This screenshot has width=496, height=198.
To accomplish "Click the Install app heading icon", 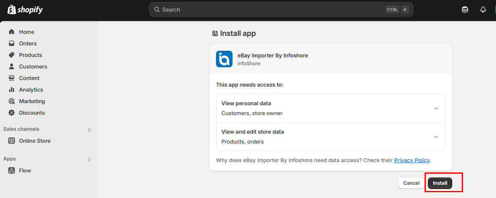I will [215, 33].
